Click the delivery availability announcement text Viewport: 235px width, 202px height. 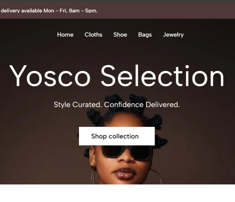49,11
